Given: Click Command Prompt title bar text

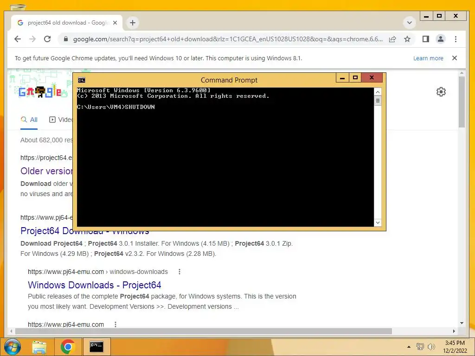Looking at the screenshot, I should pyautogui.click(x=229, y=80).
